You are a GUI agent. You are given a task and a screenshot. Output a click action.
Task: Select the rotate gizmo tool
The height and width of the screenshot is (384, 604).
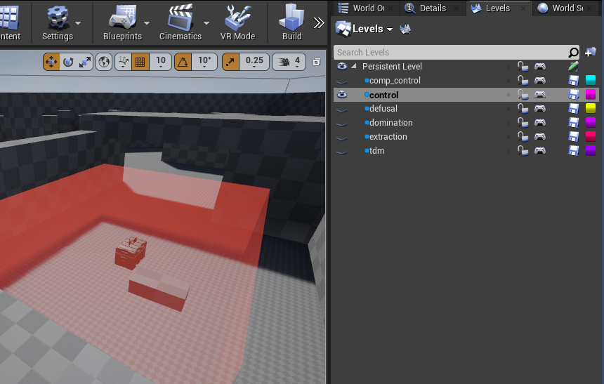click(x=68, y=62)
